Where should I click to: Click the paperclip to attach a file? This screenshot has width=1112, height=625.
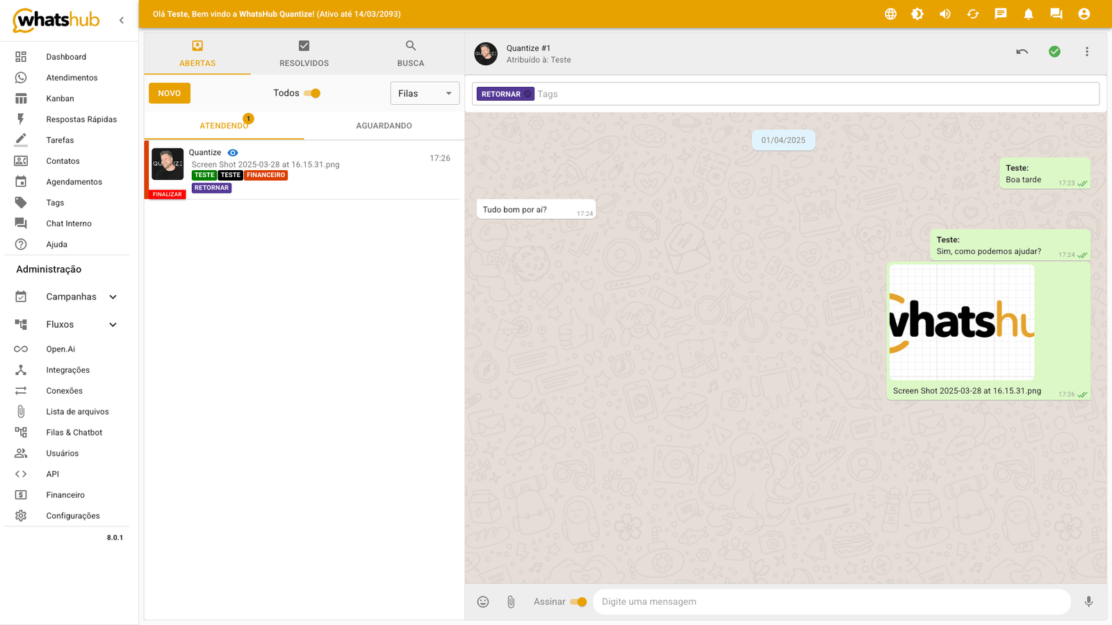511,602
